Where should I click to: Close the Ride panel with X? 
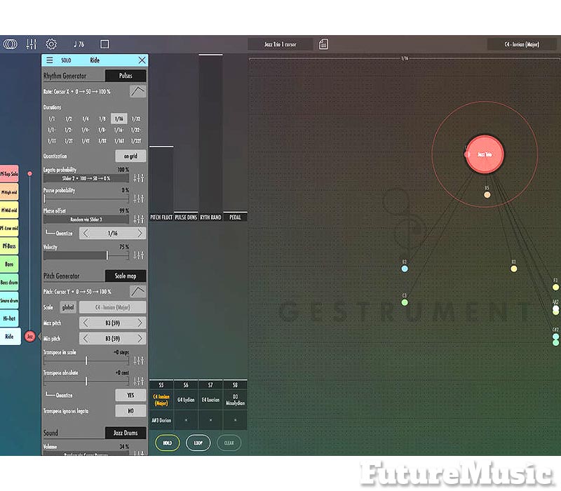pyautogui.click(x=142, y=60)
